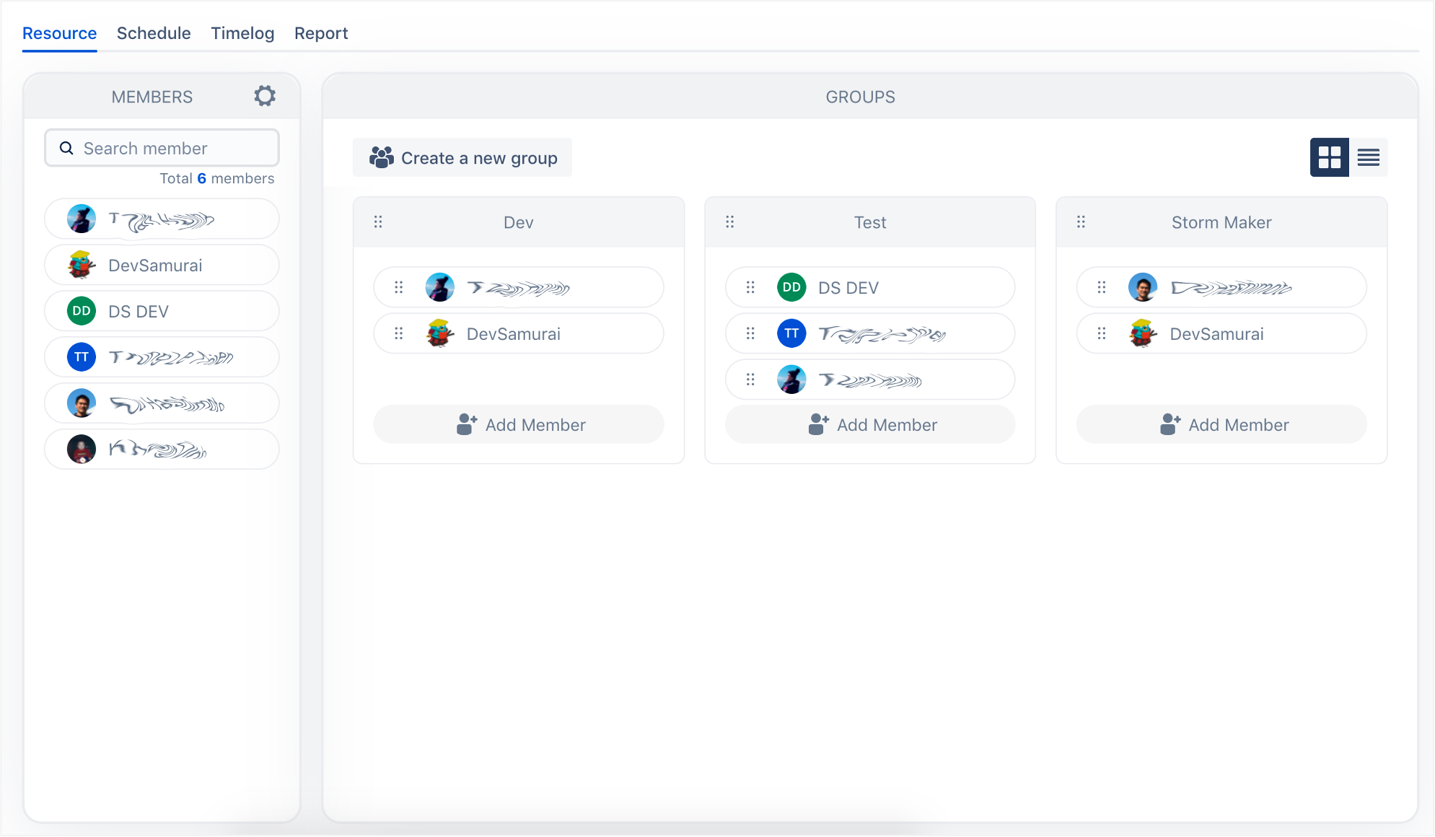Switch to list view layout
This screenshot has width=1435, height=837.
pos(1368,157)
